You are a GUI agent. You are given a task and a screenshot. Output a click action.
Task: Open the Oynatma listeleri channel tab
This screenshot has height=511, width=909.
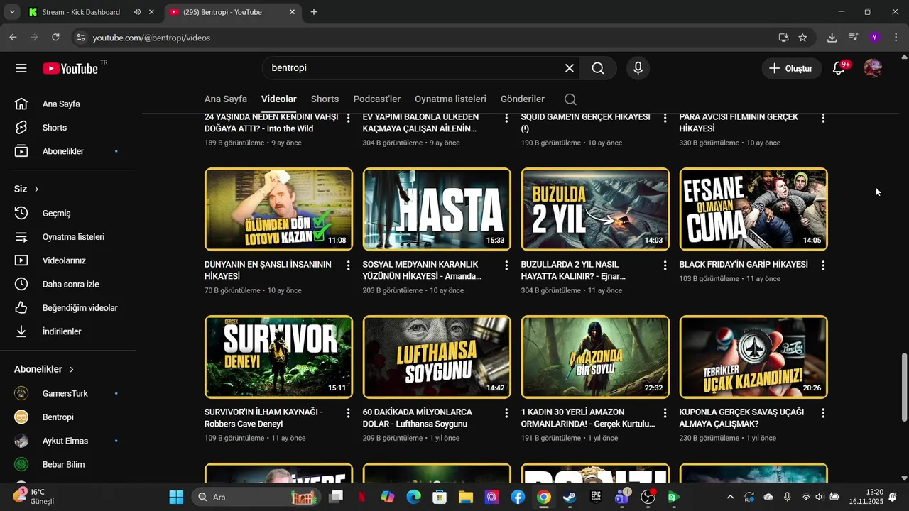[x=450, y=99]
